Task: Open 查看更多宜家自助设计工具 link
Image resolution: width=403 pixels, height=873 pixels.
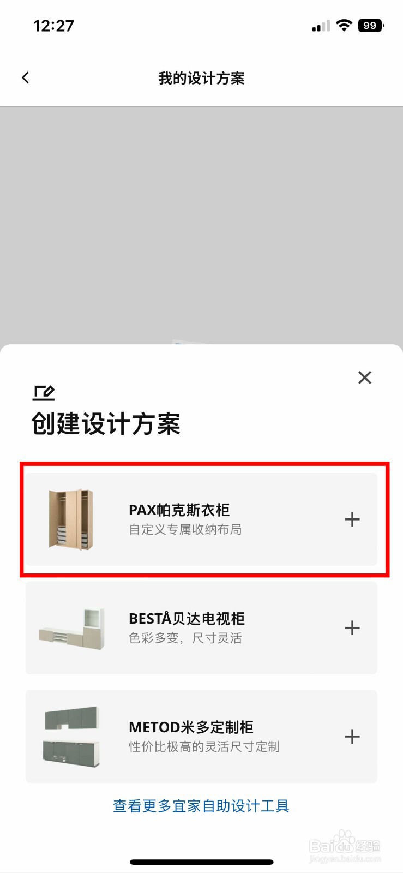Action: tap(201, 806)
